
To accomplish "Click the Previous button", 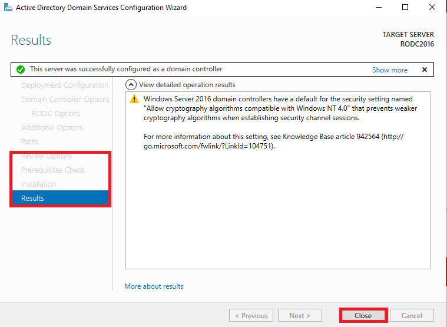I will 251,316.
